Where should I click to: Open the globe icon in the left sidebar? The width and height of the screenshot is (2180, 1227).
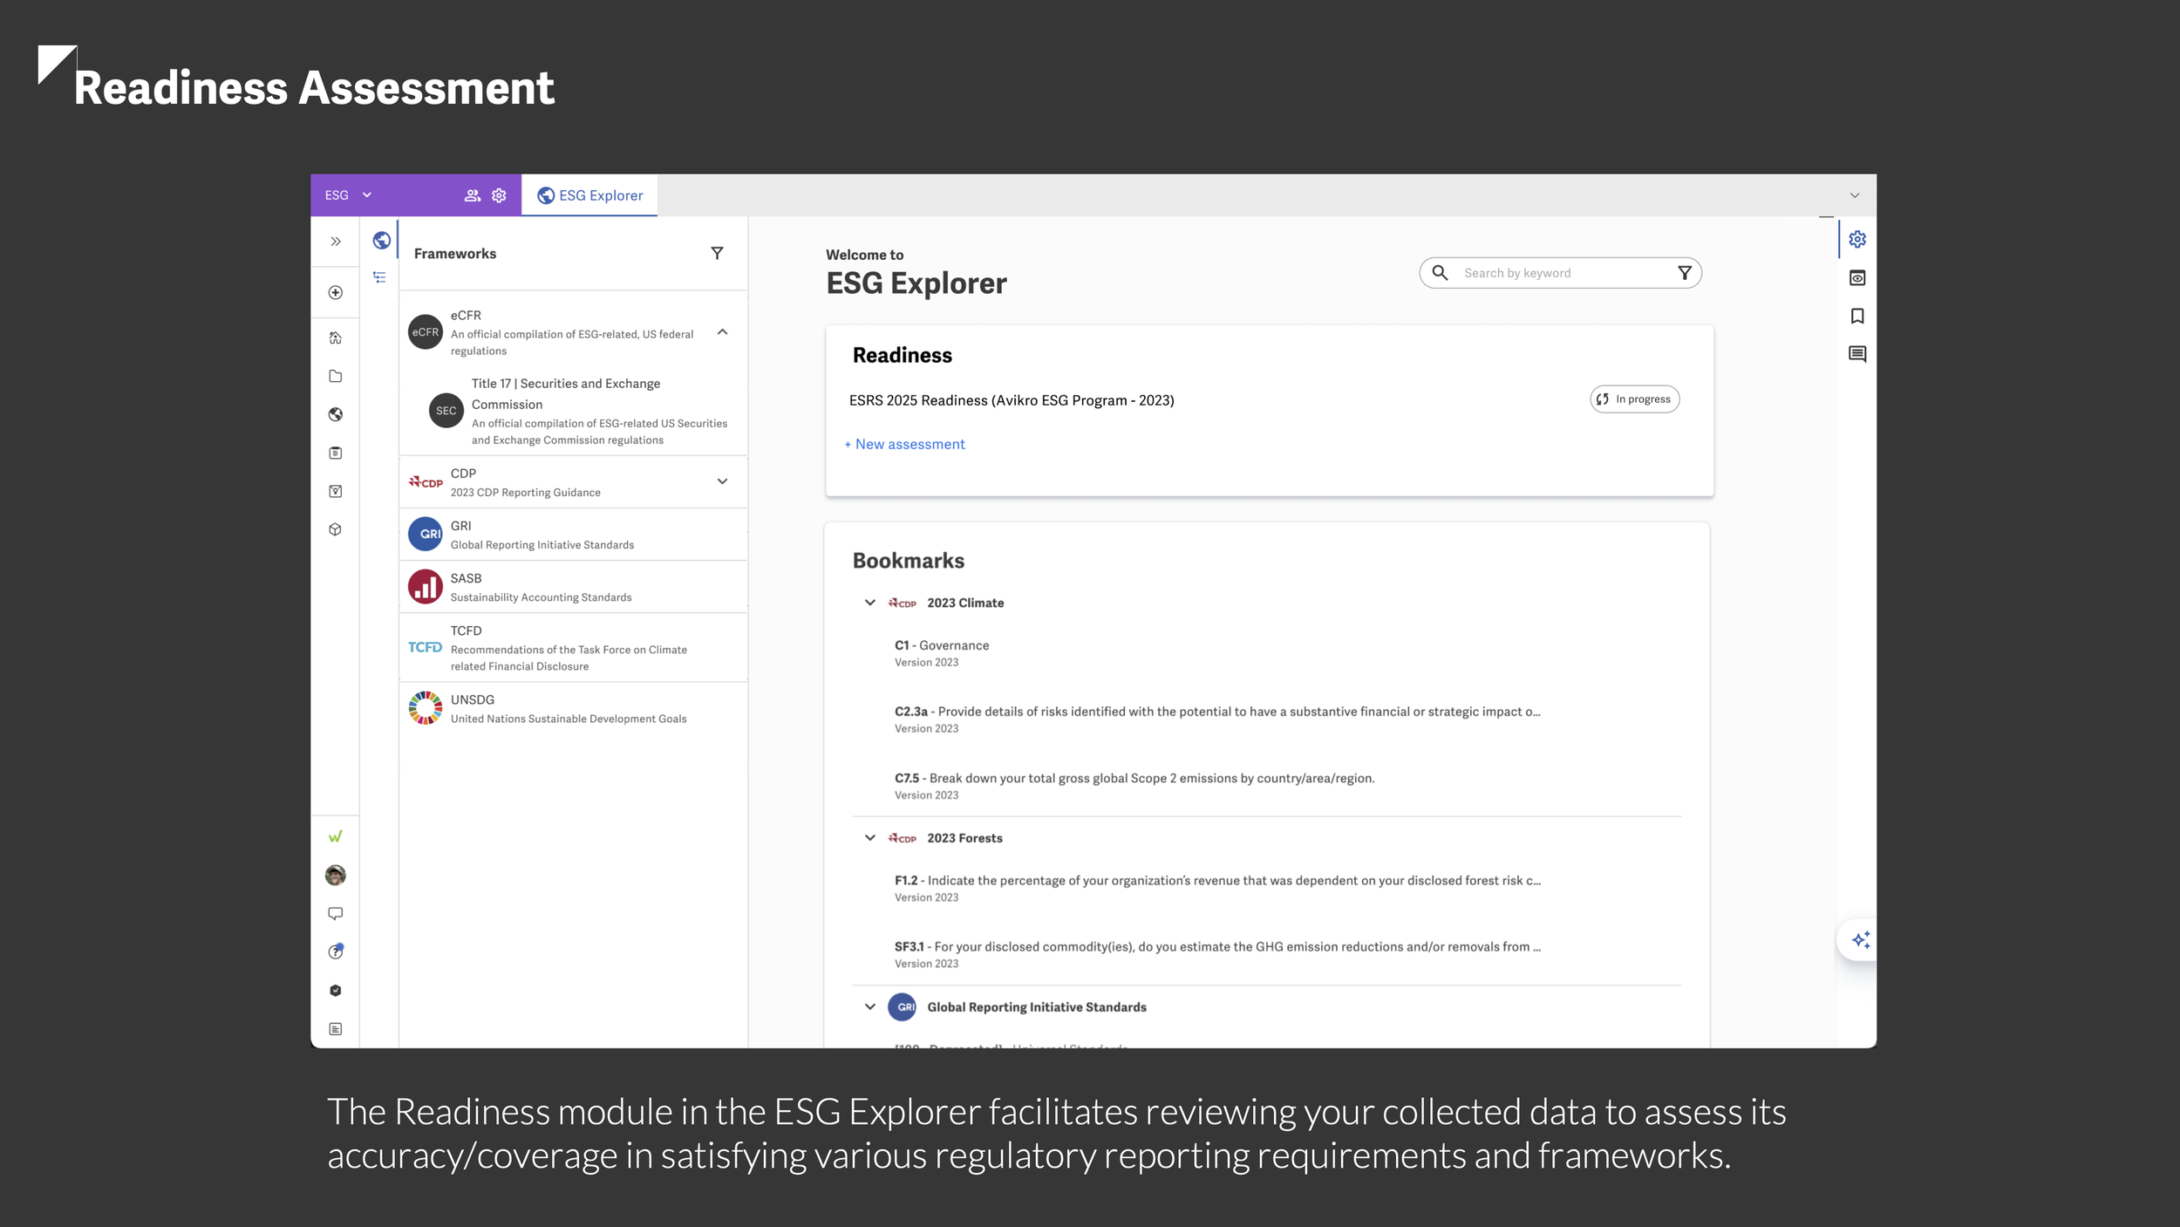[336, 414]
